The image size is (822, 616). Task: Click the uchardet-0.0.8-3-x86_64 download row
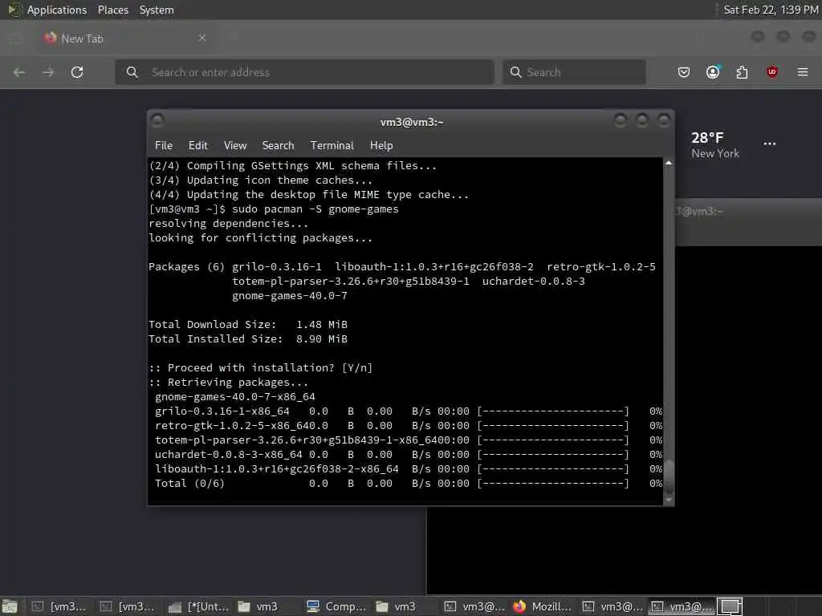(409, 455)
